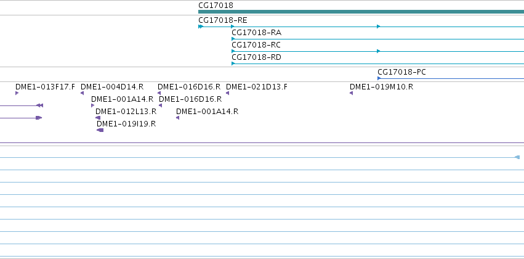This screenshot has height=259, width=524.
Task: Click the CG17018-PC start arrow marker
Action: tap(379, 78)
